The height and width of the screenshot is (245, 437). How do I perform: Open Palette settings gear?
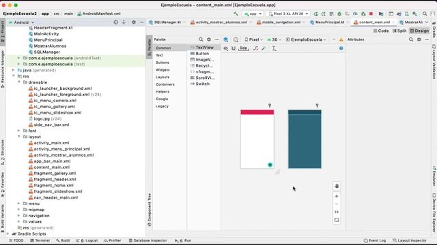209,39
